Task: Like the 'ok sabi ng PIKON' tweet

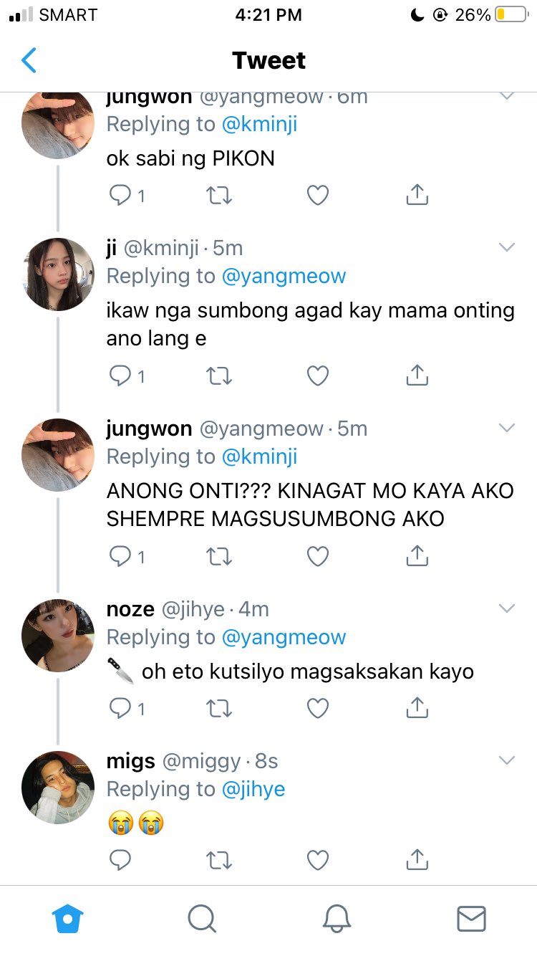Action: (x=317, y=195)
